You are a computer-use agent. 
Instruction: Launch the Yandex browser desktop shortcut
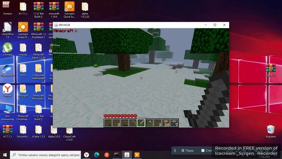click(7, 90)
